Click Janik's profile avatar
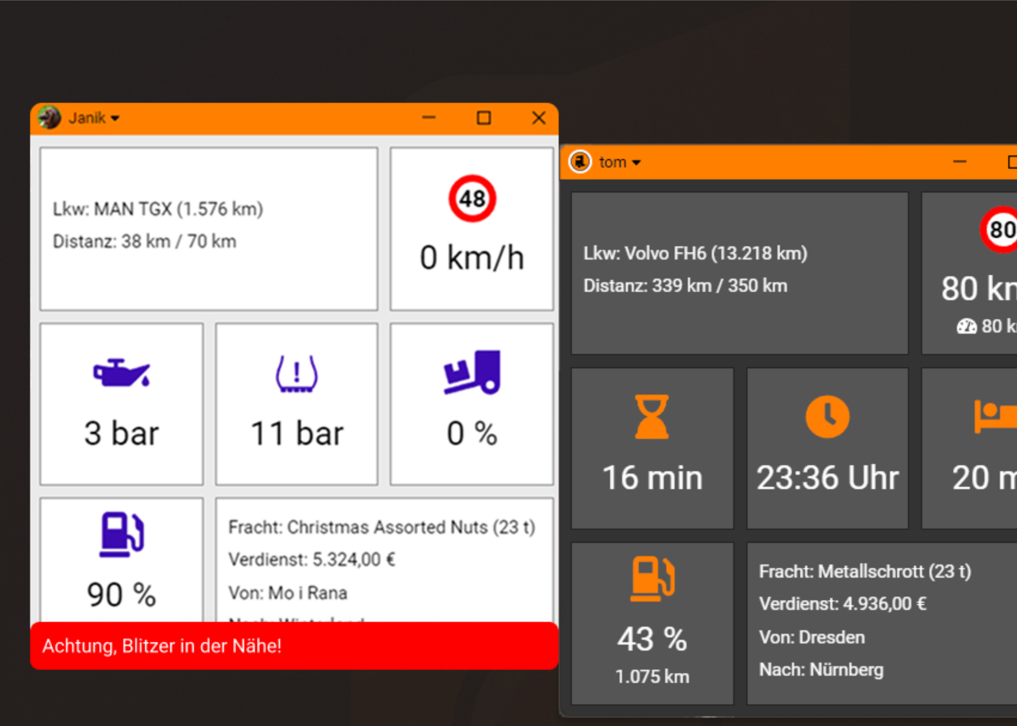 click(50, 118)
